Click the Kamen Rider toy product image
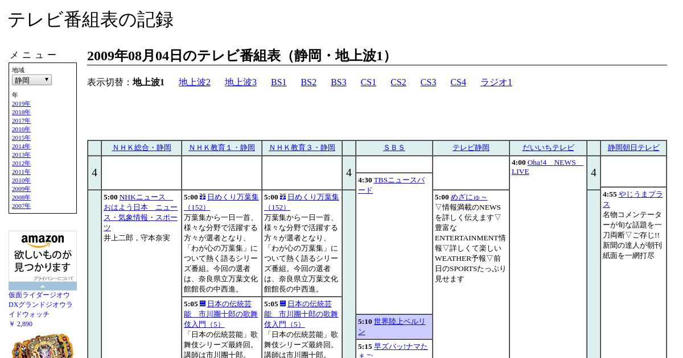683x358 pixels. [42, 345]
